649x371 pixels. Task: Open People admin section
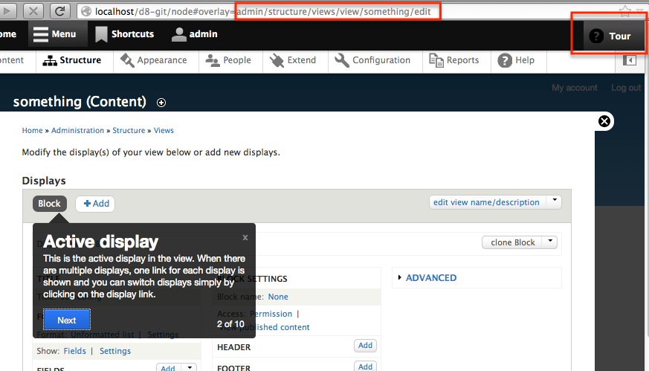tap(229, 60)
